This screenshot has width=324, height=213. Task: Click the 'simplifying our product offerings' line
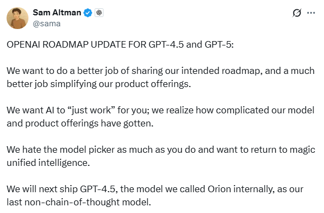tap(99, 84)
